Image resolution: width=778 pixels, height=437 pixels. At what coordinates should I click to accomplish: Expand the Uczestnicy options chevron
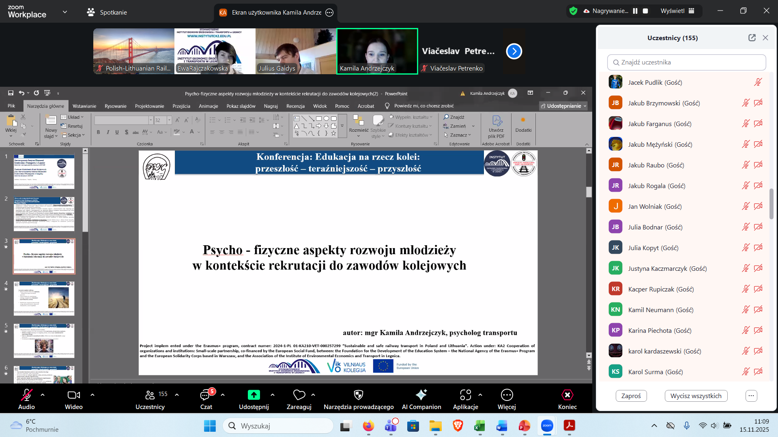click(177, 394)
